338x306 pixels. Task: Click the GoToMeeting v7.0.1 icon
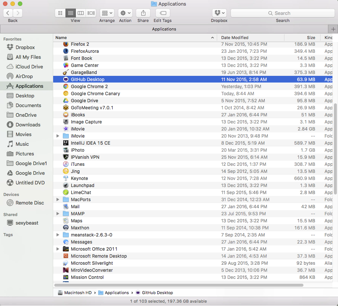66,108
